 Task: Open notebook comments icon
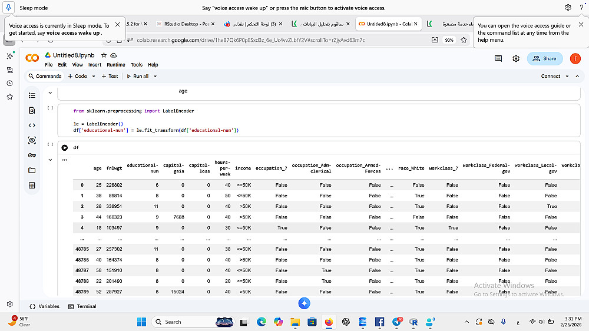[x=498, y=58]
